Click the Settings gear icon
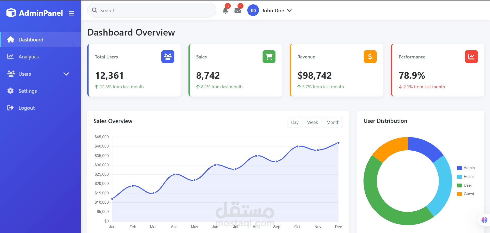490x233 pixels. (10, 91)
